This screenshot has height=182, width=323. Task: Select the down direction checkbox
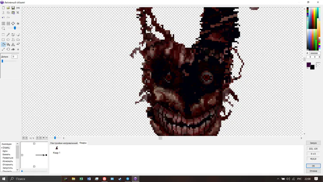34,166
